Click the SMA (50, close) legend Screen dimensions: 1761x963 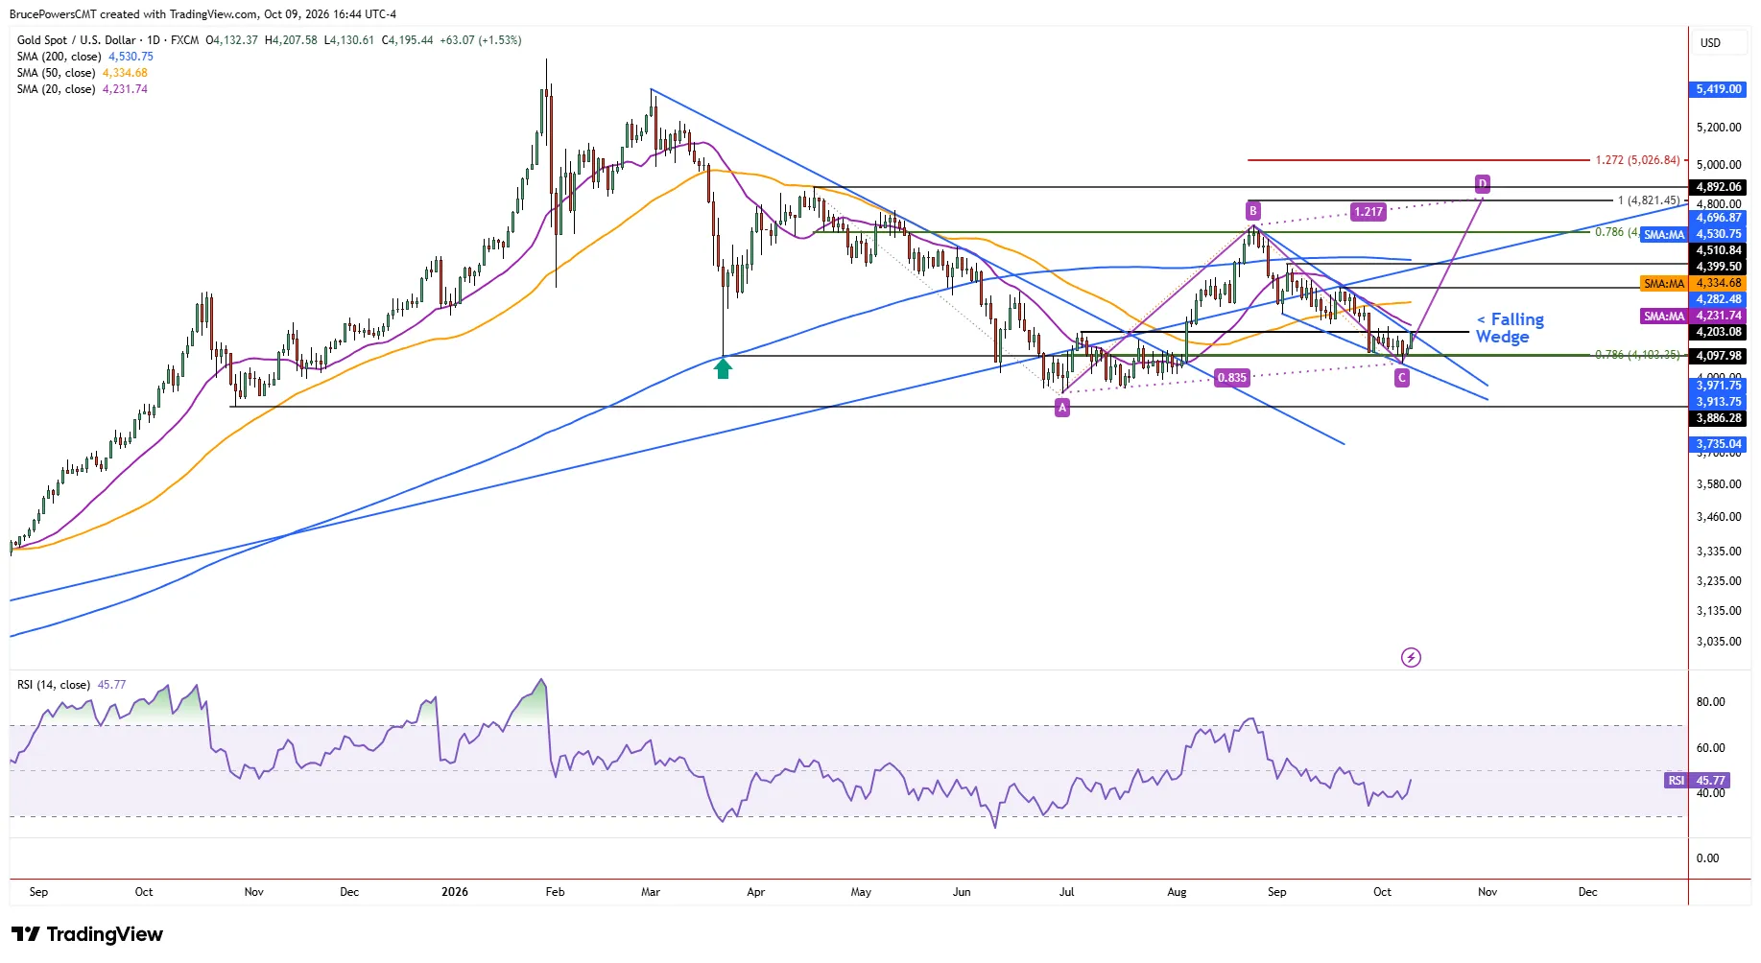tap(82, 73)
